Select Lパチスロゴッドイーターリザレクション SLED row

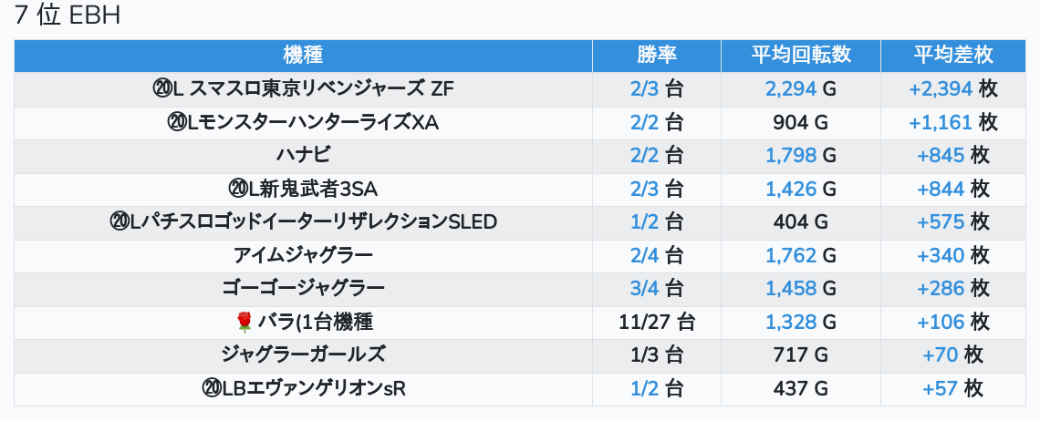303,221
